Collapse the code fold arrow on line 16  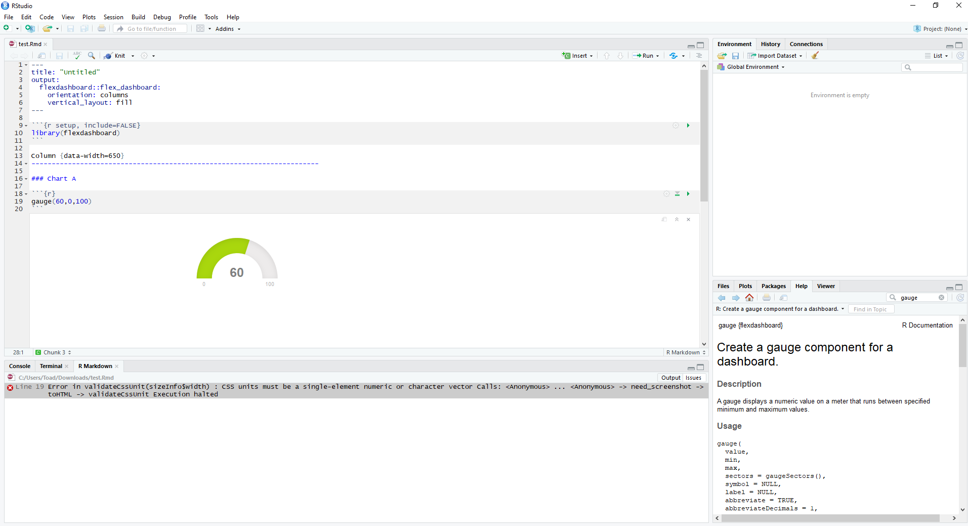pos(26,178)
